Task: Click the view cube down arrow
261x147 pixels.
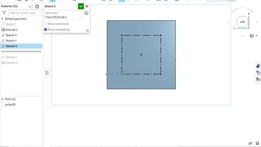Action: click(x=243, y=36)
